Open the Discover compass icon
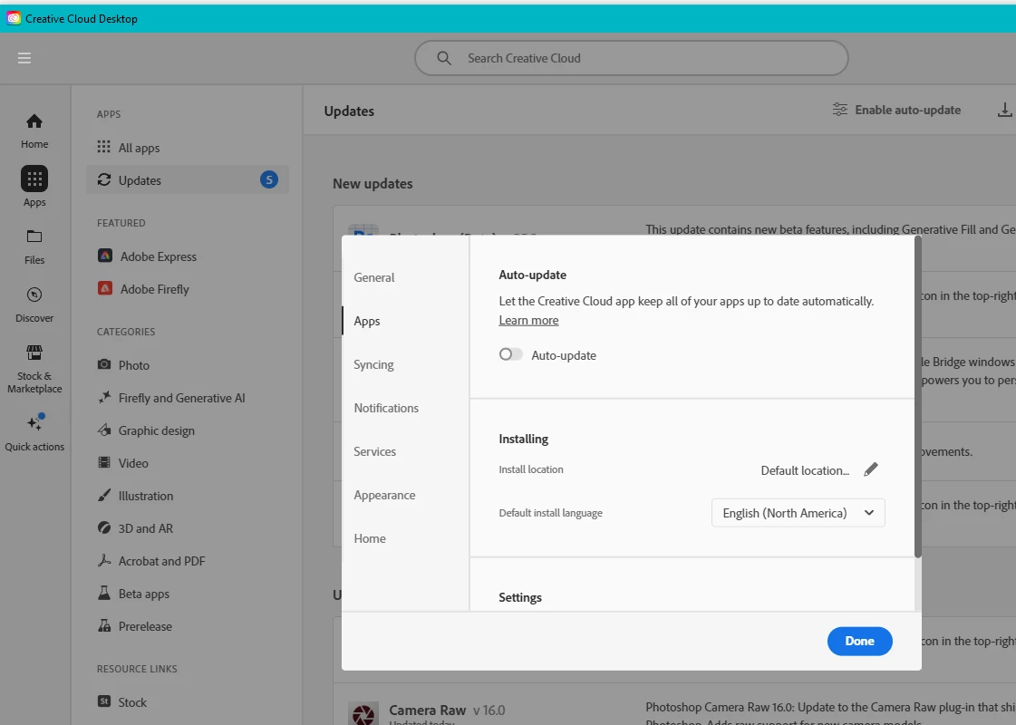This screenshot has height=725, width=1016. pyautogui.click(x=34, y=295)
